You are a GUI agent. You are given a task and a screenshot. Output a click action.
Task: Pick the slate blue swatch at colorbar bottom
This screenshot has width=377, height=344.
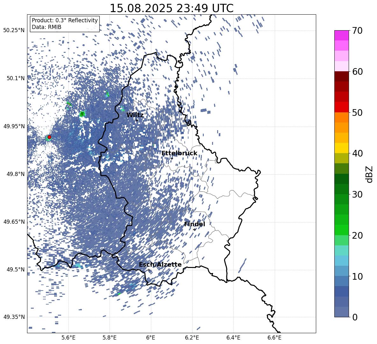[x=341, y=312]
